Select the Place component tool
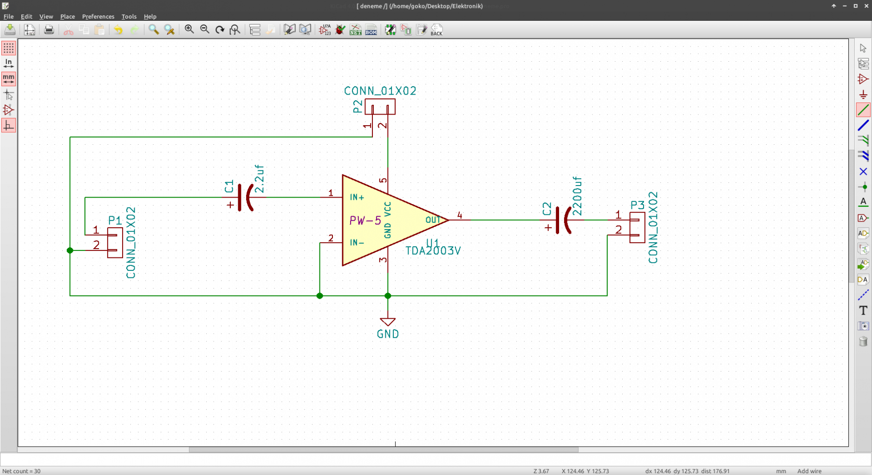 [863, 79]
